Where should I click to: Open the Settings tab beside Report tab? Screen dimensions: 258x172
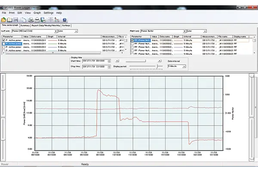66,25
